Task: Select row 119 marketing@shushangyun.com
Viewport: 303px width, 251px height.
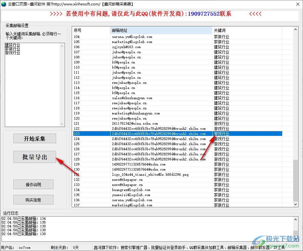Action: [177, 113]
